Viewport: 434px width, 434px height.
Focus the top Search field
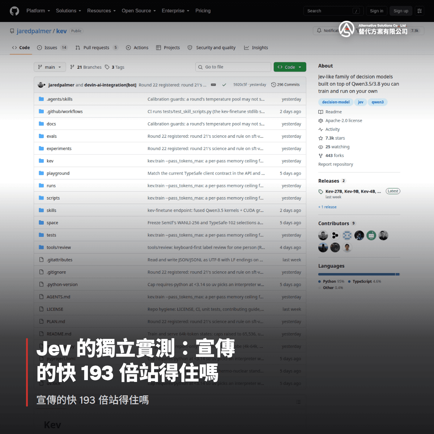333,11
